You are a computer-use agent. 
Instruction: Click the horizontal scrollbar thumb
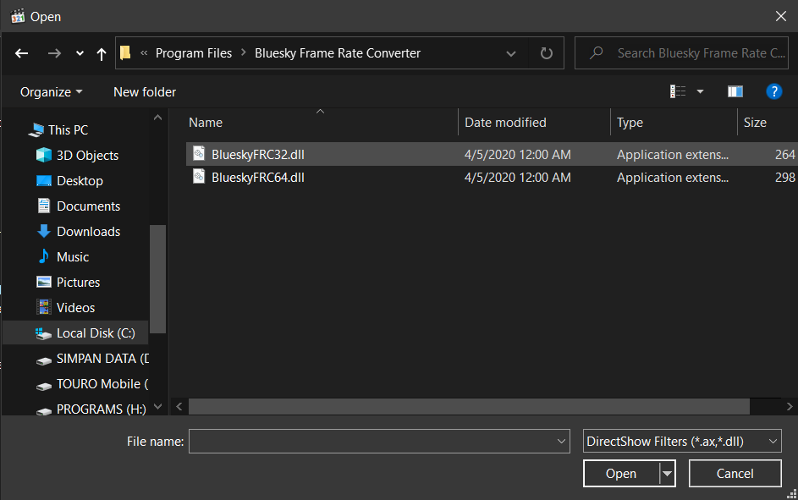click(469, 406)
